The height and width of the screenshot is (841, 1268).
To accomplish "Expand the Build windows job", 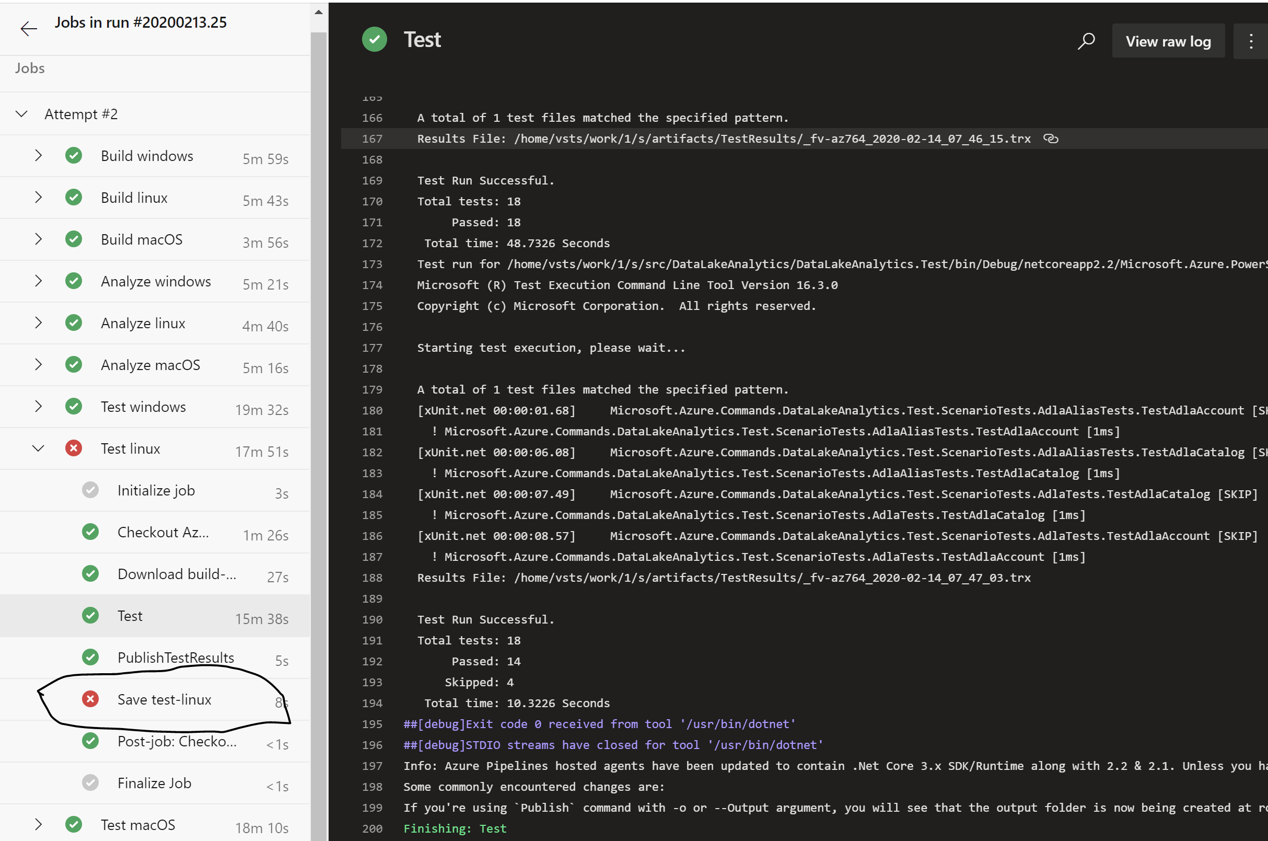I will 38,156.
